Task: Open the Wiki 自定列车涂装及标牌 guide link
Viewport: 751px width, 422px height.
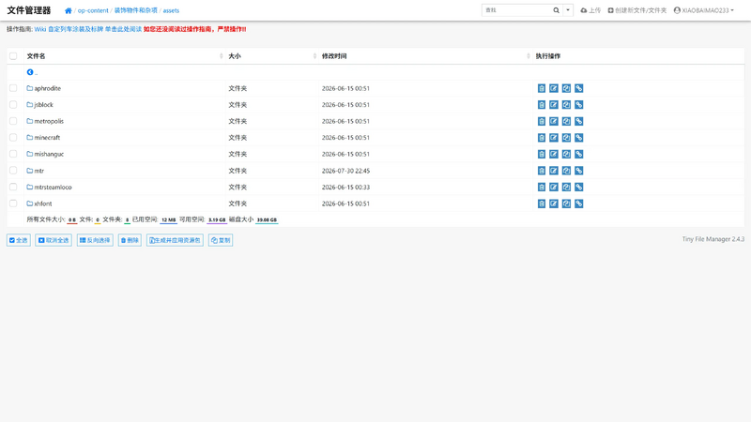Action: click(88, 29)
